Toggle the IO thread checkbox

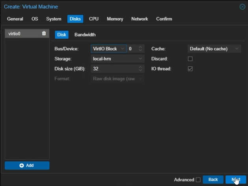(x=190, y=69)
